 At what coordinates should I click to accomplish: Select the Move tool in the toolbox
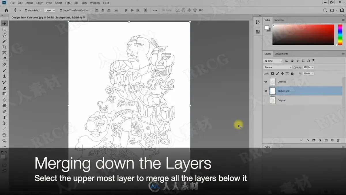coord(4,23)
